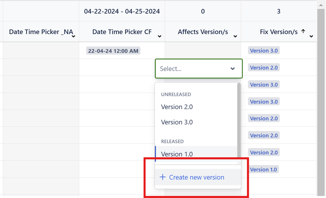Screen dimensions: 326x198
Task: Choose Version 2.0 from the Unreleased list
Action: pyautogui.click(x=177, y=107)
